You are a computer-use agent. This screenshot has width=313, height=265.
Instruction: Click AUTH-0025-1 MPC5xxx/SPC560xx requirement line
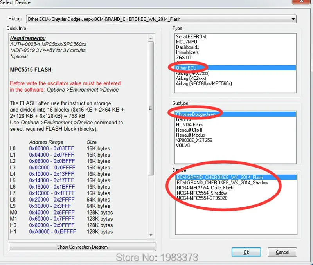coord(48,44)
